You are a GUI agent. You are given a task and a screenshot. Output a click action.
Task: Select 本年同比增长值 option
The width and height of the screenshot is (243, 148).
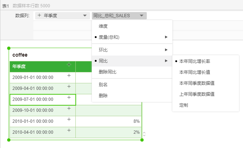(x=194, y=72)
